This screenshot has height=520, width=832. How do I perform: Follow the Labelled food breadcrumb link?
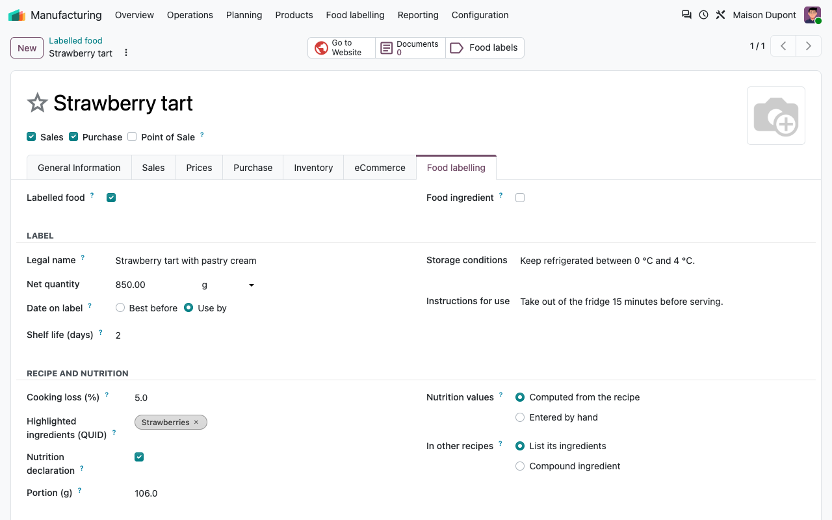[x=75, y=40]
